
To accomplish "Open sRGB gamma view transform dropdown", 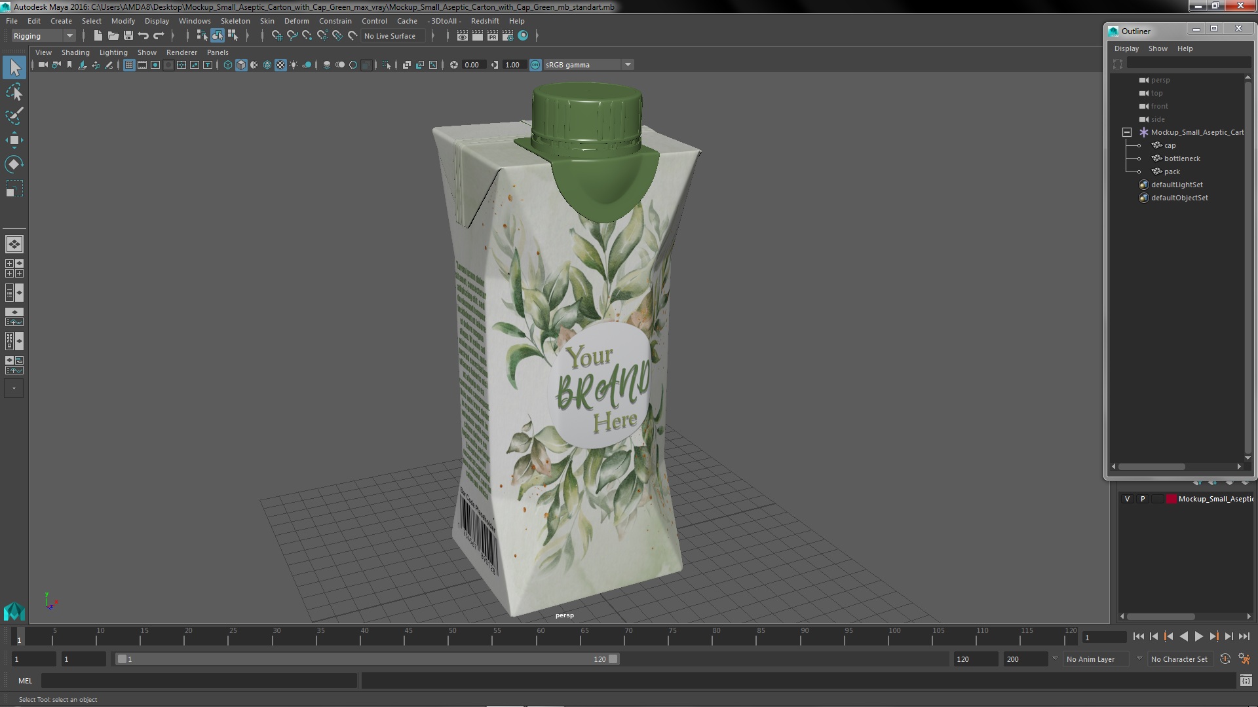I will tap(588, 65).
